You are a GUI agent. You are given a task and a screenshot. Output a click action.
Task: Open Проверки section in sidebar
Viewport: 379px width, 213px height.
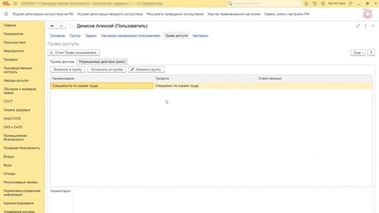[11, 60]
